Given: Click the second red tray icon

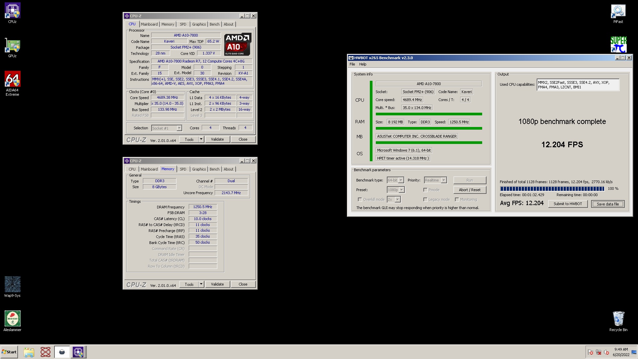Looking at the screenshot, I should tap(598, 352).
